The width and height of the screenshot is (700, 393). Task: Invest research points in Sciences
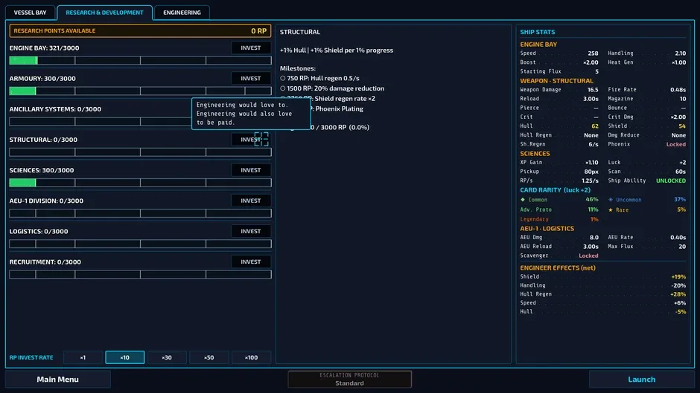coord(251,170)
